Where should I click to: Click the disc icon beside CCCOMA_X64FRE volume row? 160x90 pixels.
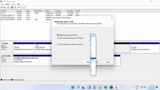pyautogui.click(x=1, y=19)
